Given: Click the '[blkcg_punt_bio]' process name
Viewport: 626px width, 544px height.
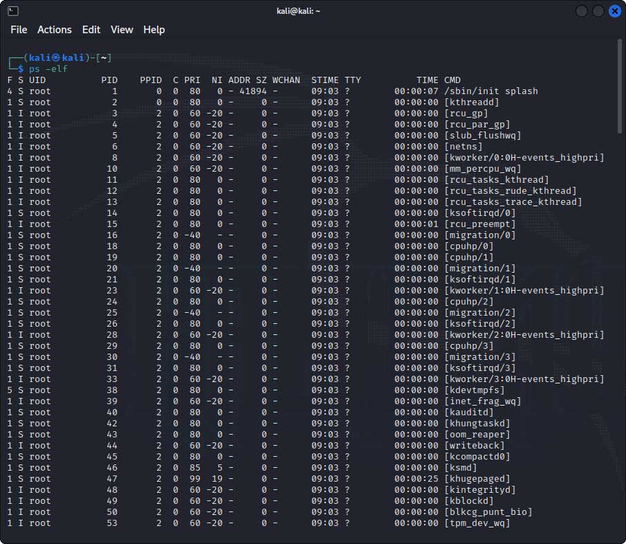Looking at the screenshot, I should pos(488,512).
